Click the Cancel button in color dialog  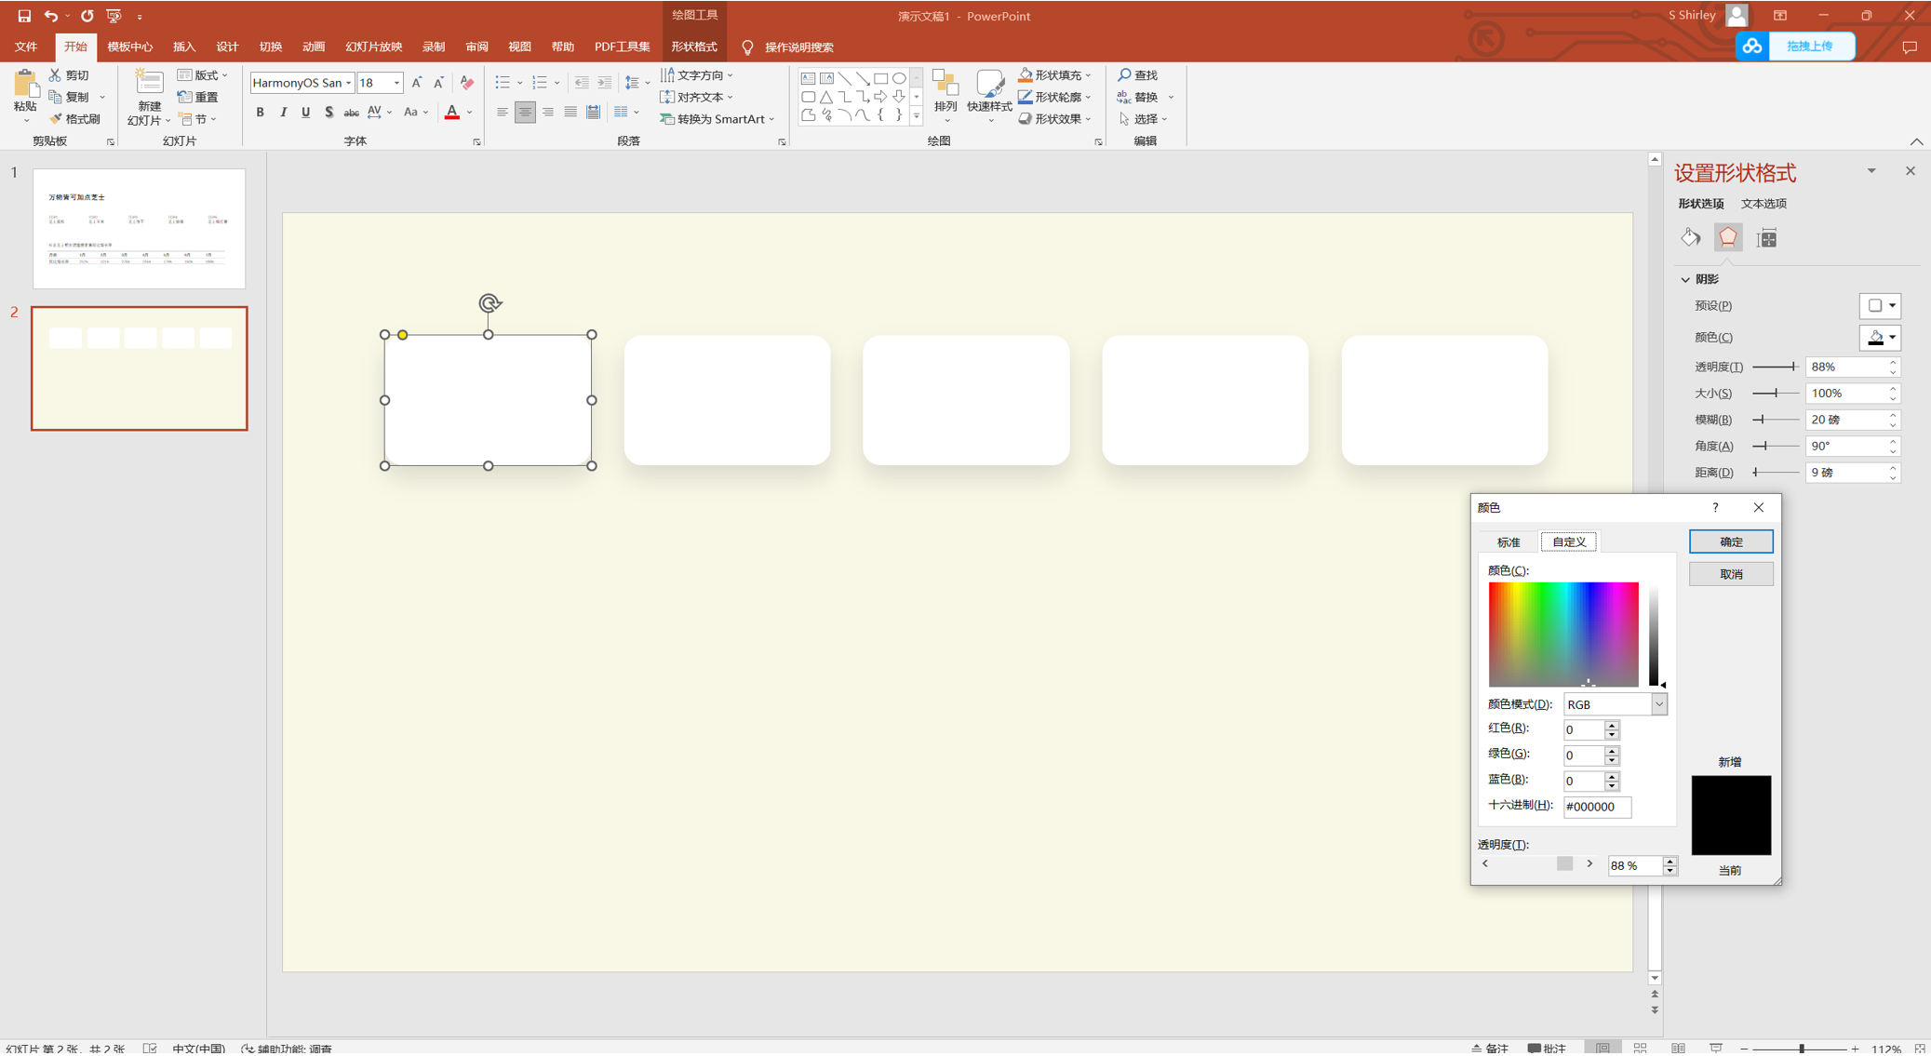[1730, 574]
